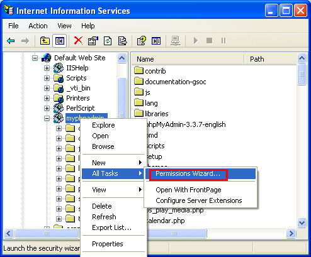The image size is (311, 257).
Task: Open the Action menu
Action: tap(38, 26)
